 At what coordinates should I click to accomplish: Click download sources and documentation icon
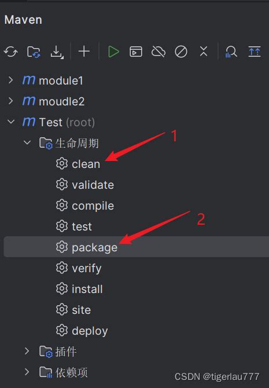pos(57,52)
